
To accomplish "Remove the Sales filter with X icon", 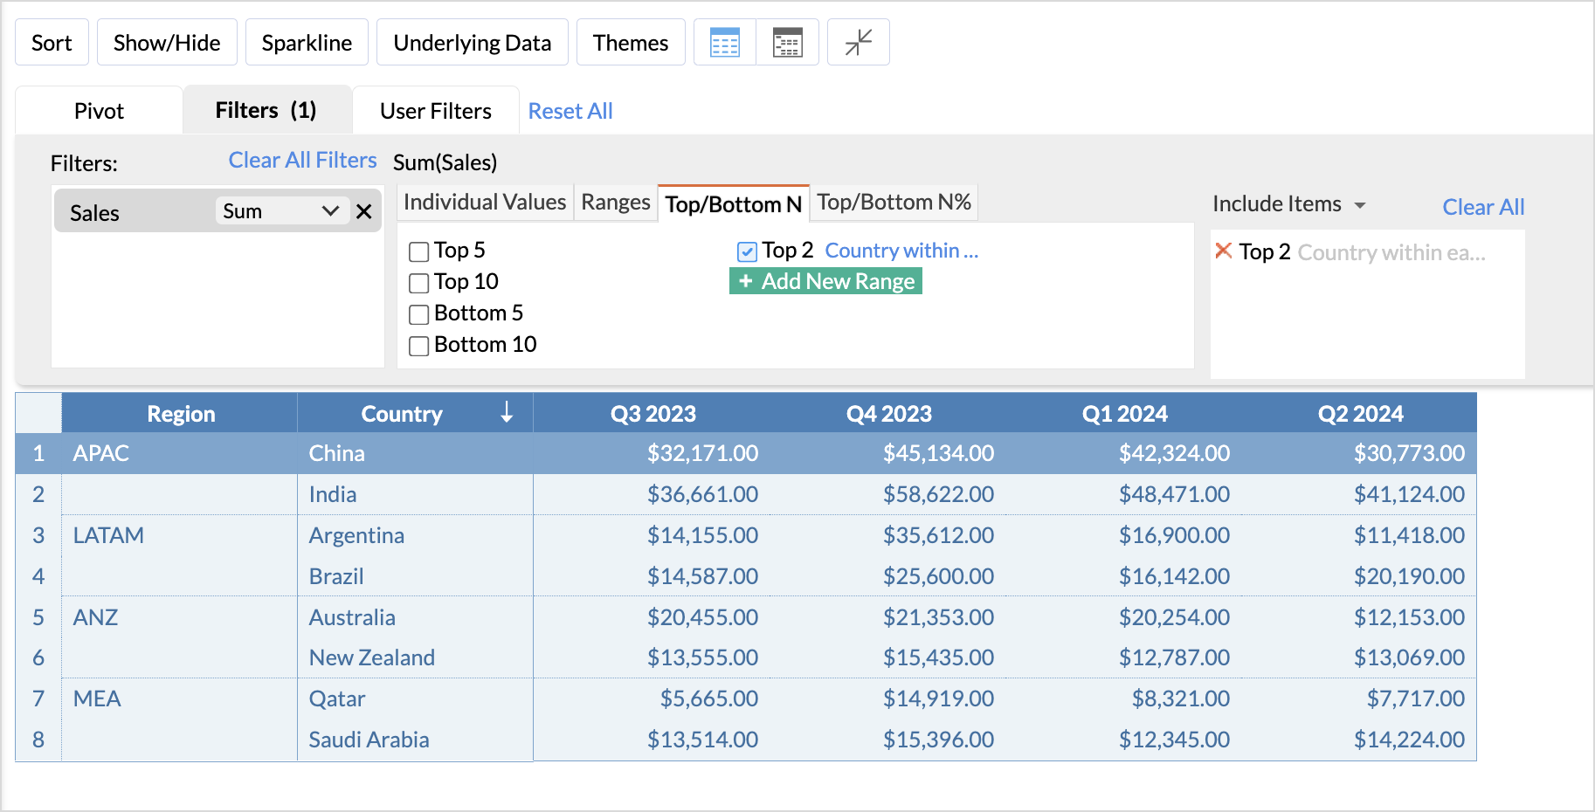I will tap(364, 211).
